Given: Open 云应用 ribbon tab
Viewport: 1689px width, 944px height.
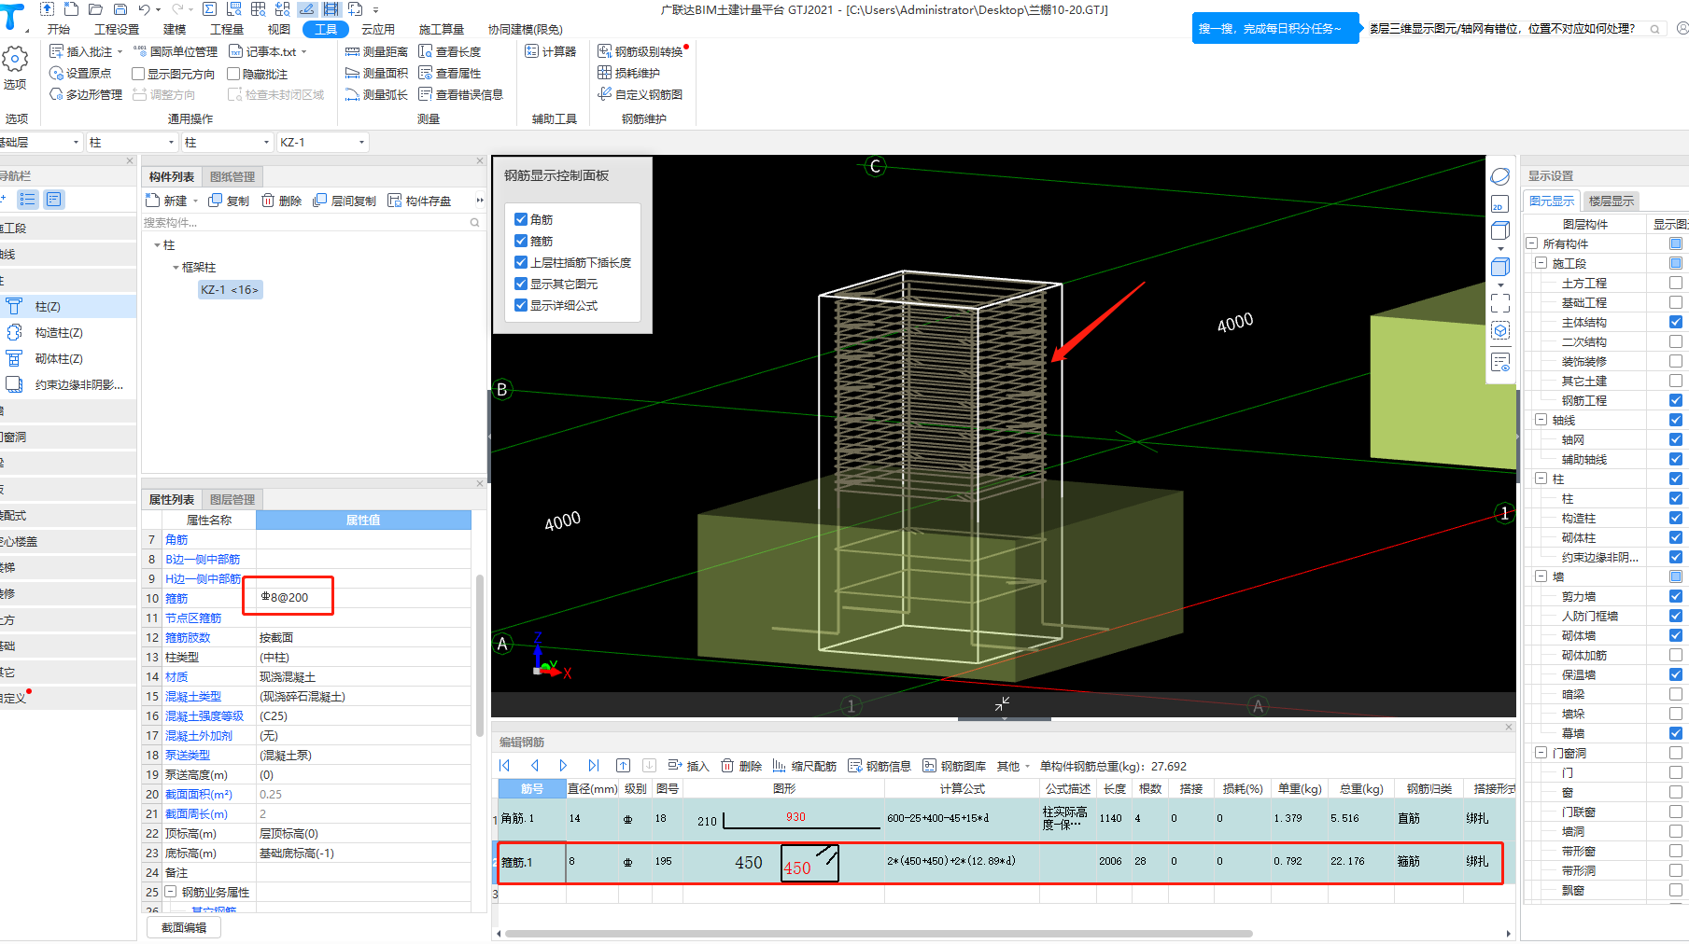Looking at the screenshot, I should [x=378, y=30].
